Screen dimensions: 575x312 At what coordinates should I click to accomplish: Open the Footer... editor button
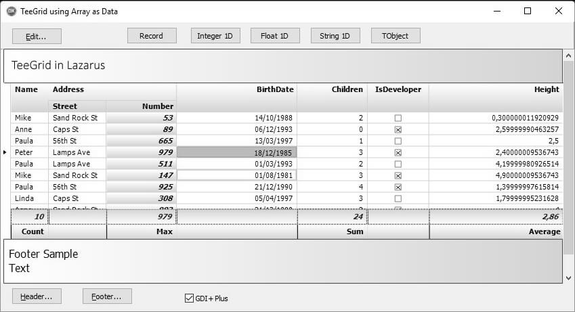(x=107, y=296)
